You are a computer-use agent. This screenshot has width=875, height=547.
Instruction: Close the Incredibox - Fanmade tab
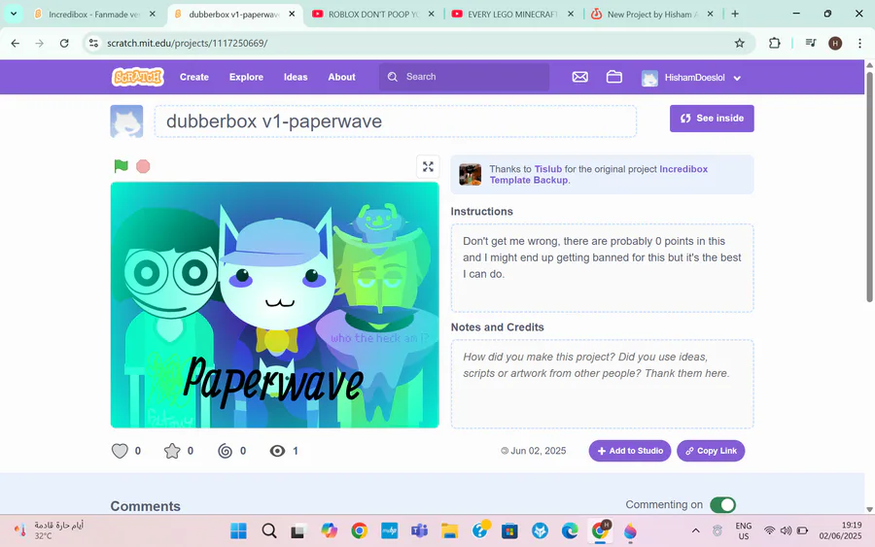tap(153, 14)
